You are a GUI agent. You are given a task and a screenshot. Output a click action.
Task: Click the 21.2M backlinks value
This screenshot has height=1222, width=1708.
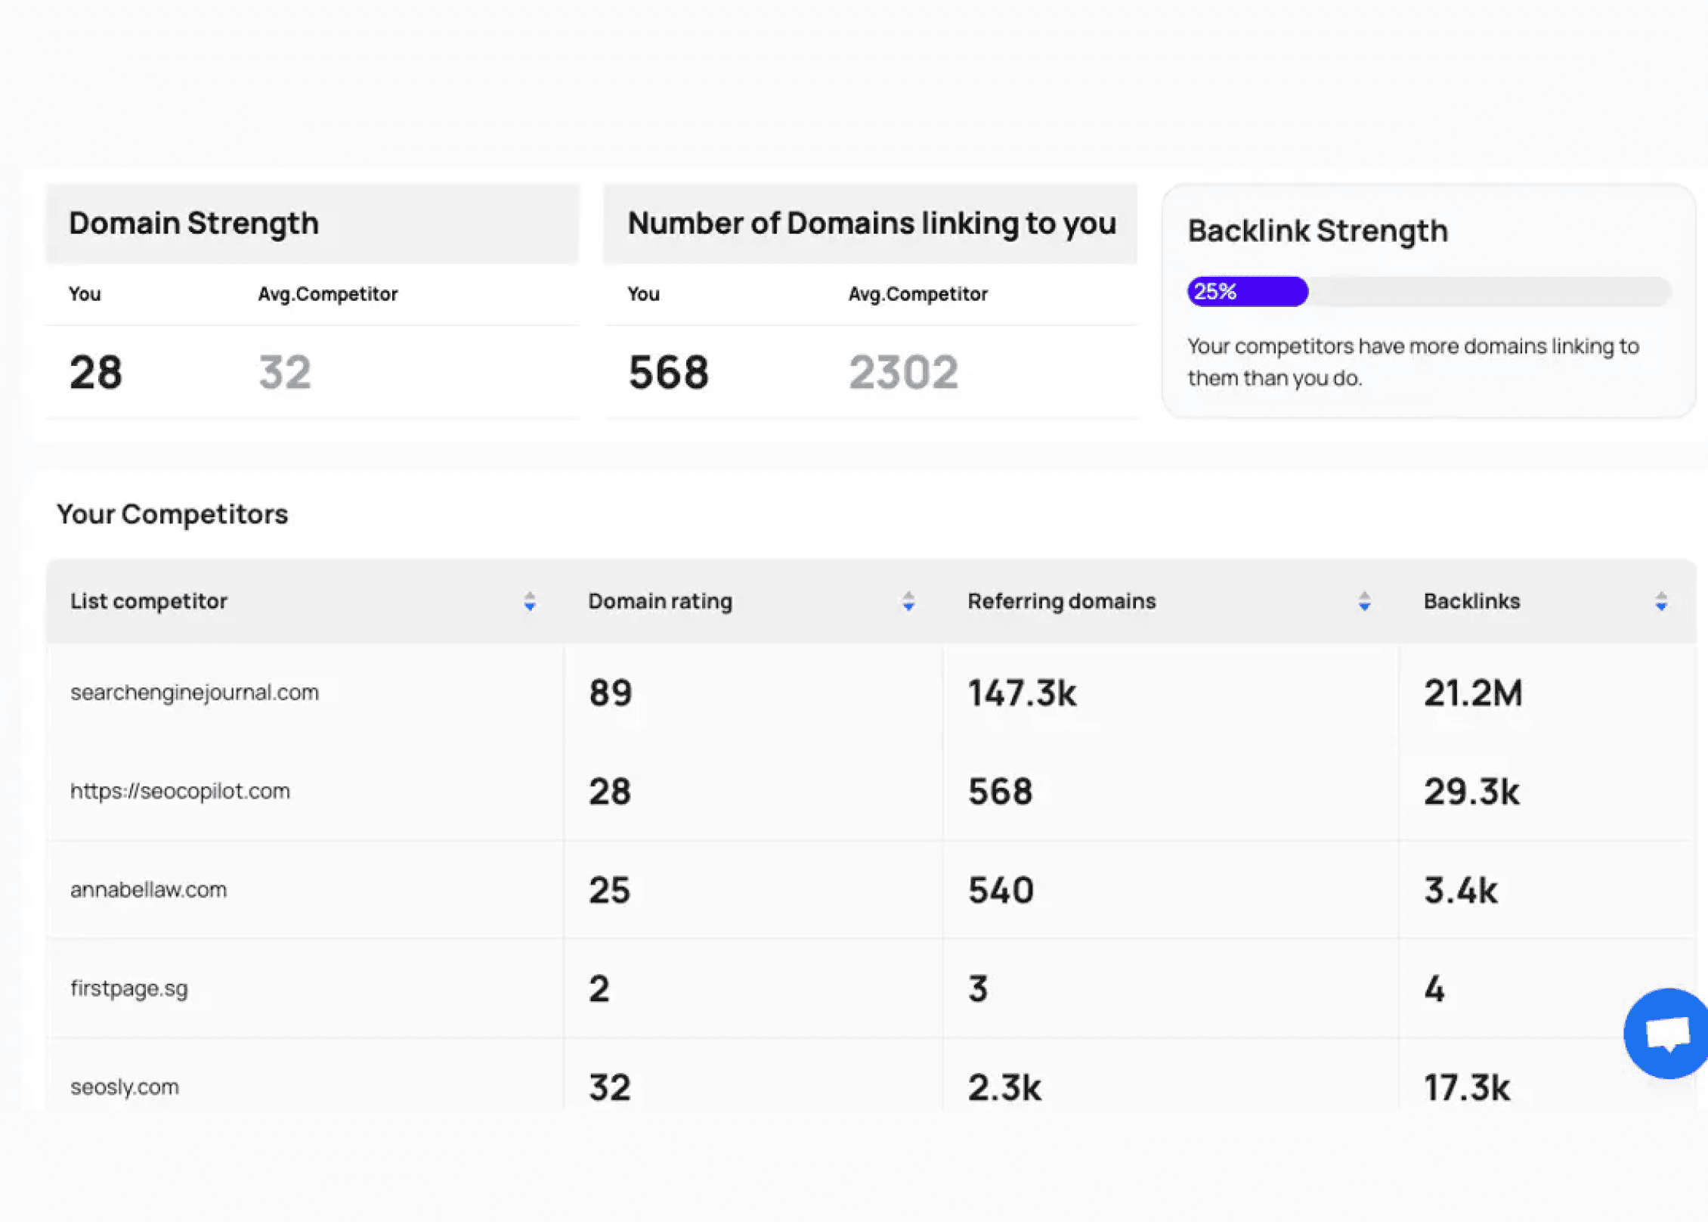pyautogui.click(x=1472, y=693)
